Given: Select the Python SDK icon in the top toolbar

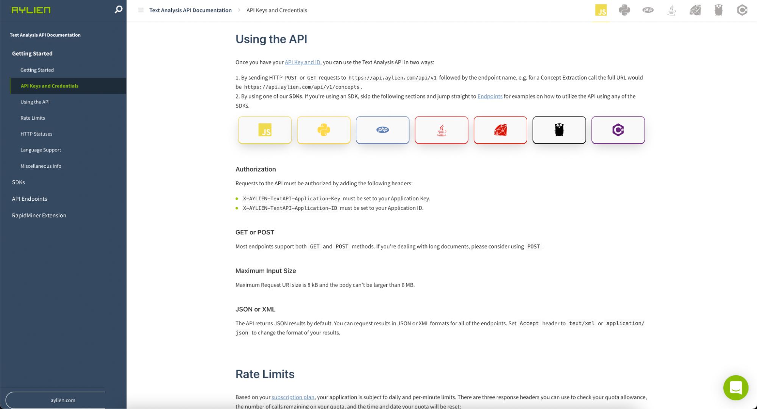Looking at the screenshot, I should point(624,10).
